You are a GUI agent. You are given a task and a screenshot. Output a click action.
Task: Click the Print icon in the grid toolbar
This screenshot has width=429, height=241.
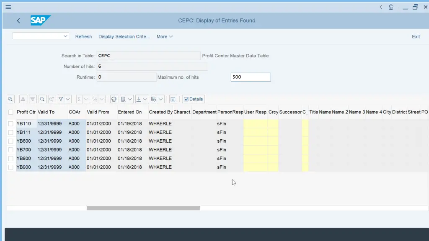(114, 99)
